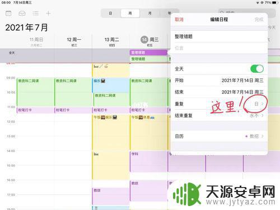Open Tuesday's 数综 purple event
280x210 pixels.
pos(111,196)
